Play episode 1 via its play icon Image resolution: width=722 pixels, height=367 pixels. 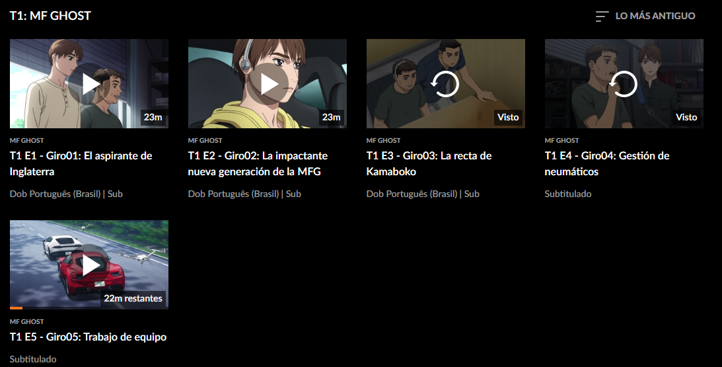tap(91, 84)
